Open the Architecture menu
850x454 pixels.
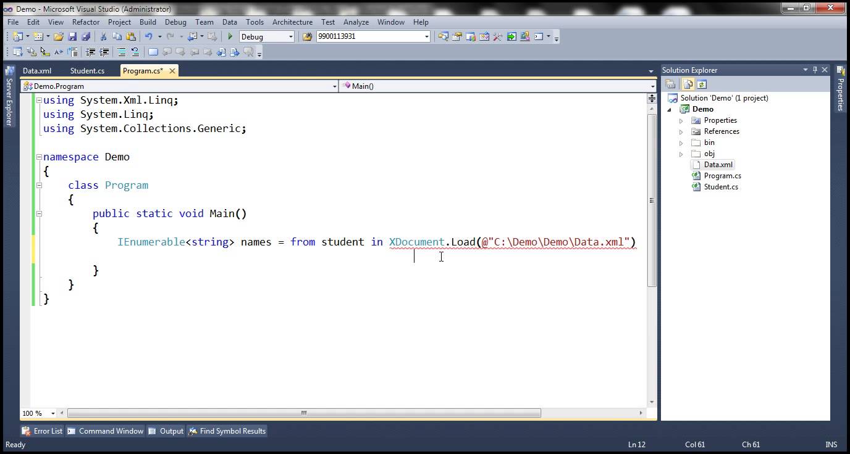tap(292, 22)
